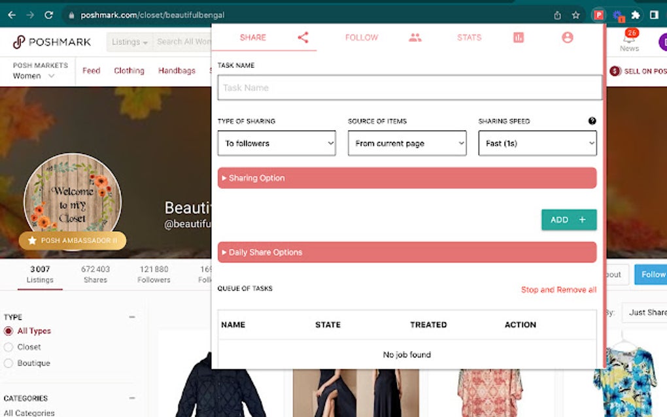The width and height of the screenshot is (667, 417).
Task: Select All Categories filter
Action: coord(29,412)
